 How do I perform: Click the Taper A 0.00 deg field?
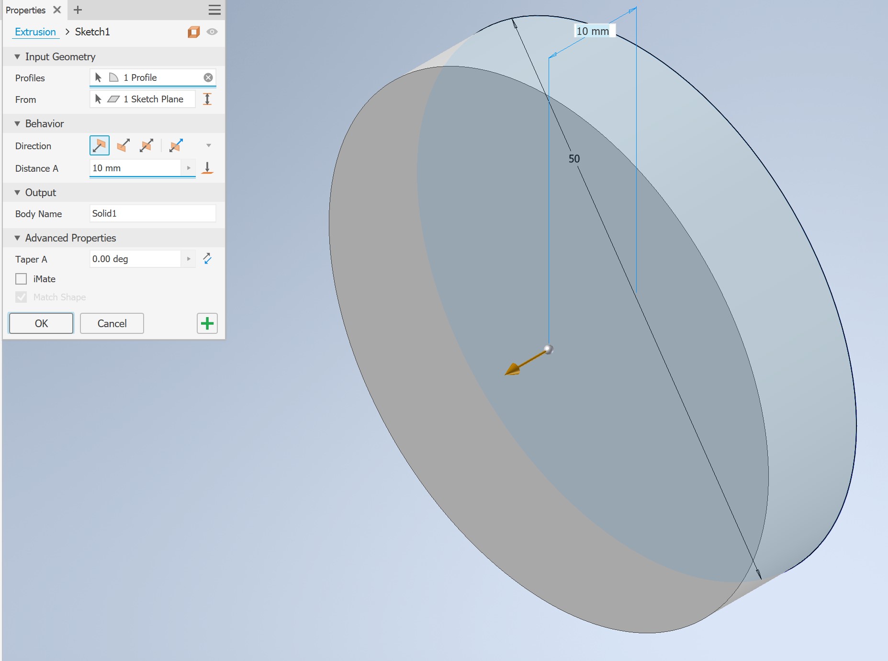tap(135, 259)
